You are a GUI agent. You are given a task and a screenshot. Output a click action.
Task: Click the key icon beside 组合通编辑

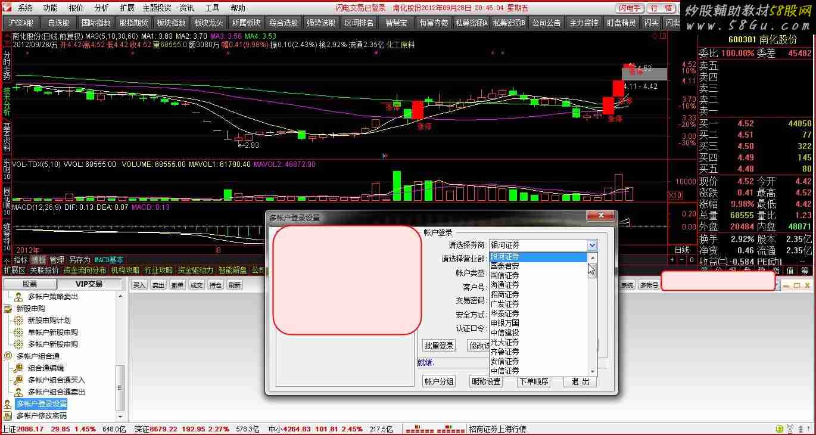pyautogui.click(x=18, y=368)
